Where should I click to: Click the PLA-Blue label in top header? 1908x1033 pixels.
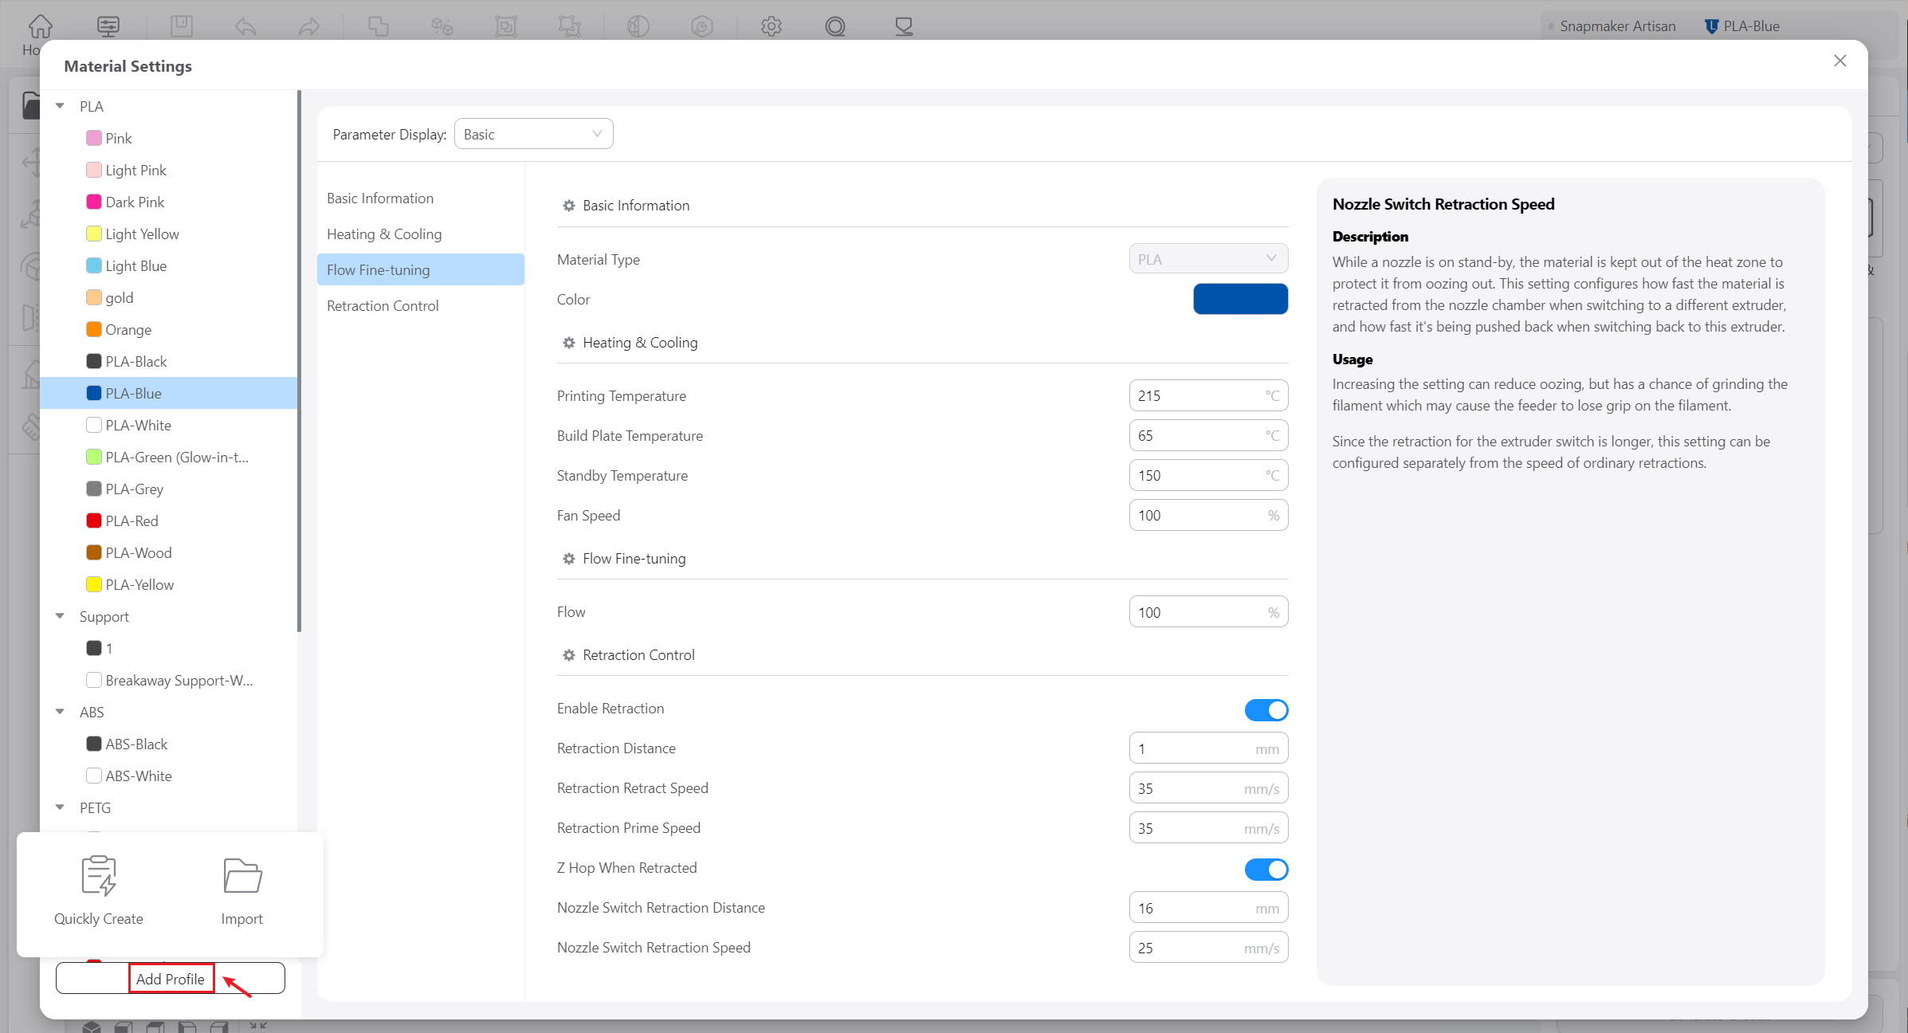pos(1751,26)
